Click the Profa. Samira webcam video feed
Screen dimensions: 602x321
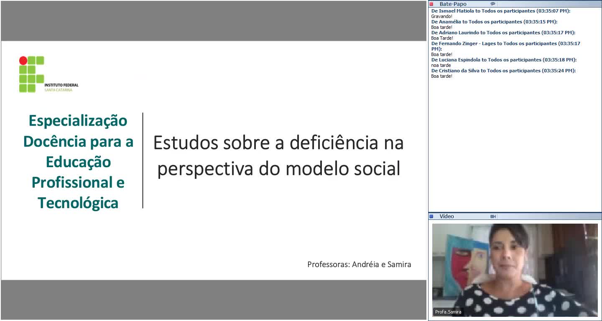515,270
